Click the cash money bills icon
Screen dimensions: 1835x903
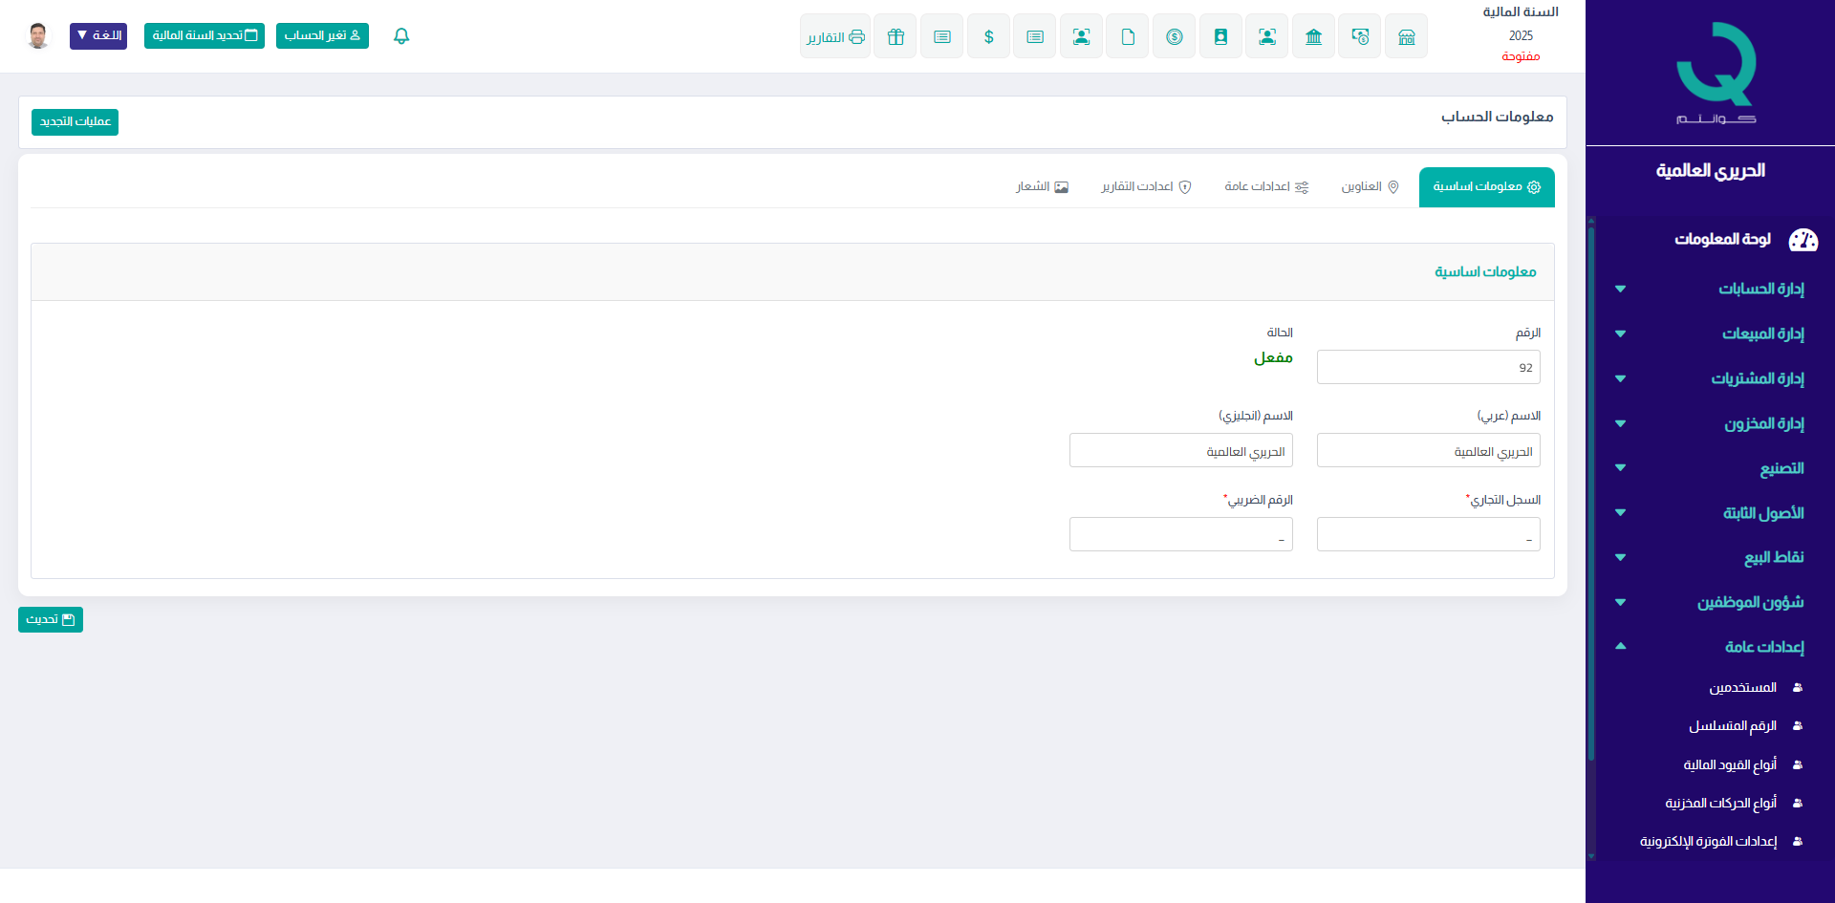click(1359, 36)
